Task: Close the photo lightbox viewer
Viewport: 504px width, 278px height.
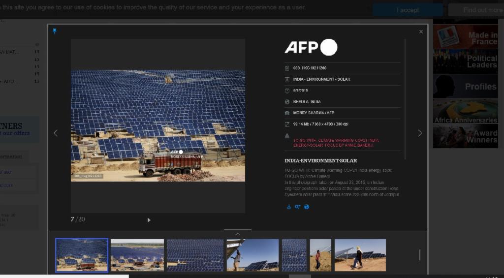Action: tap(421, 31)
